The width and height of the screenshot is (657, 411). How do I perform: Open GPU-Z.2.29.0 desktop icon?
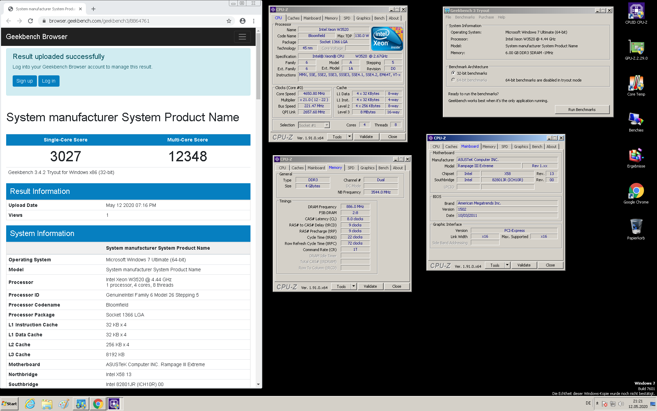click(636, 50)
